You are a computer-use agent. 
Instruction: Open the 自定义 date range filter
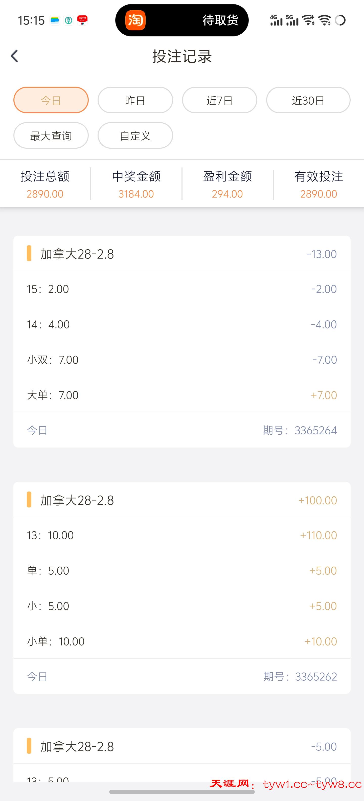135,136
